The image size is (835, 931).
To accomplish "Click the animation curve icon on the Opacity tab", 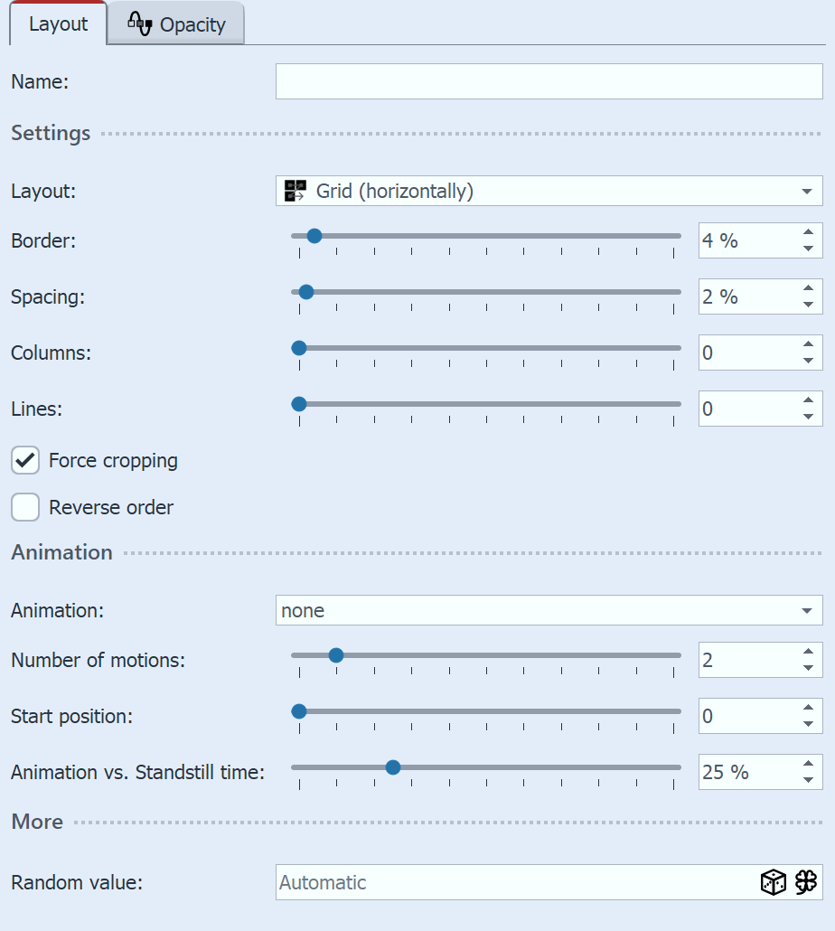I will click(141, 24).
